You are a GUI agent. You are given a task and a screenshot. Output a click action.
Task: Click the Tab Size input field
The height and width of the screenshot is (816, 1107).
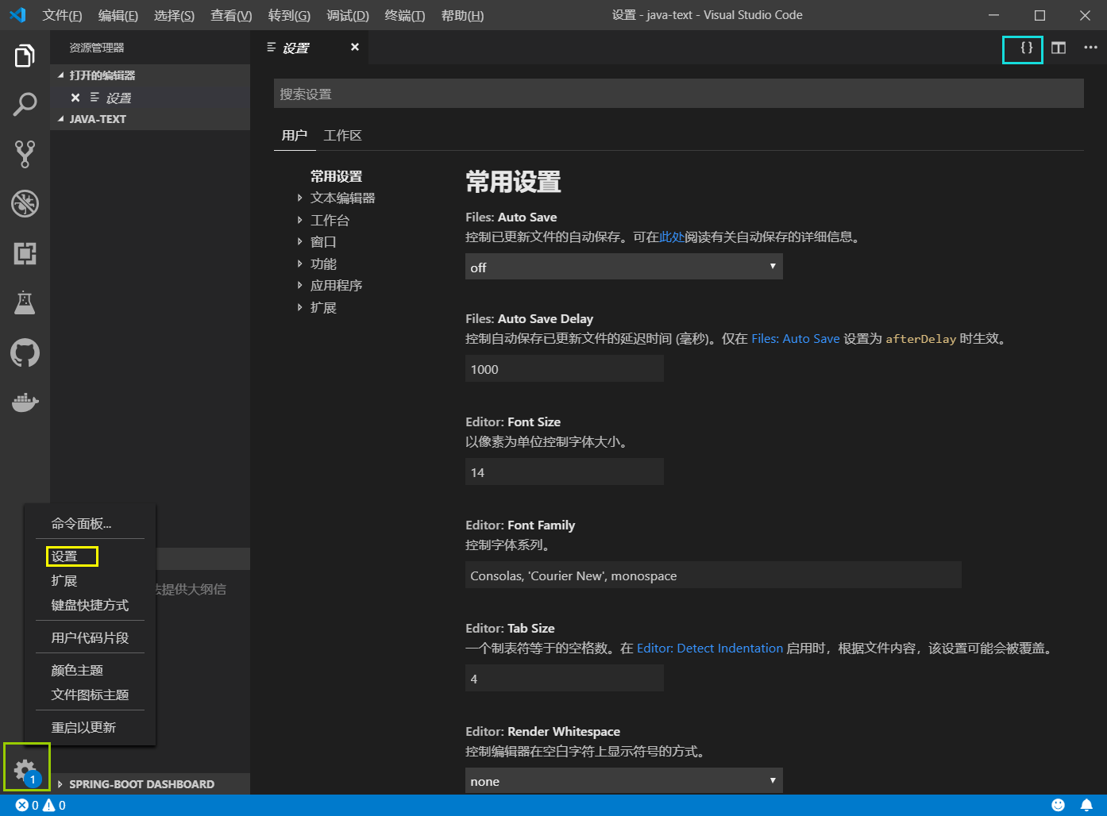(x=565, y=679)
